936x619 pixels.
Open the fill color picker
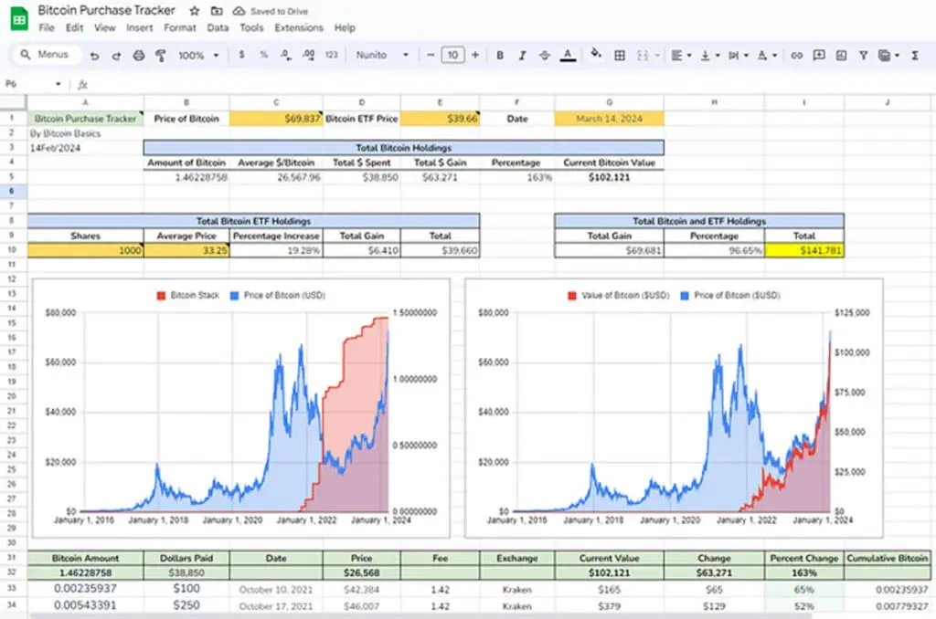pos(596,55)
